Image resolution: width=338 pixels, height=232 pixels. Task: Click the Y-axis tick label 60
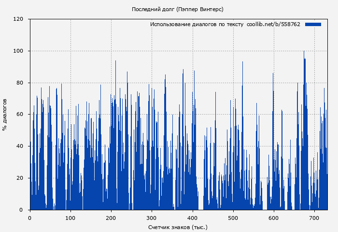tap(20, 115)
